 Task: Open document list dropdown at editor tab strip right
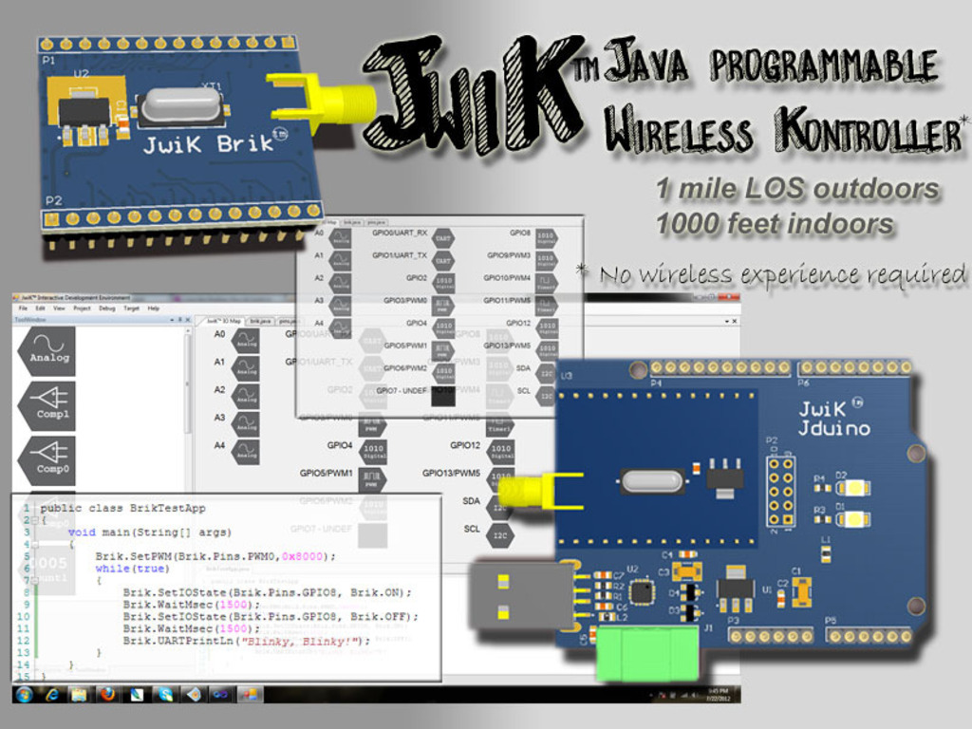point(726,321)
